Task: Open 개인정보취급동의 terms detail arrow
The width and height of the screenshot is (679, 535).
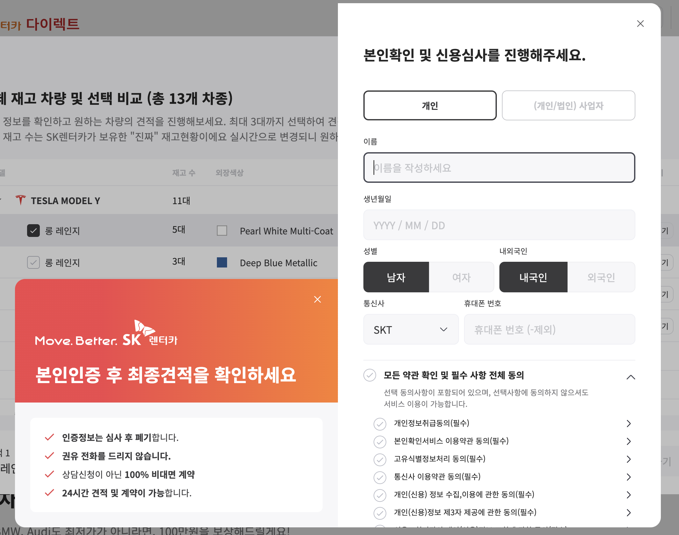Action: click(628, 423)
